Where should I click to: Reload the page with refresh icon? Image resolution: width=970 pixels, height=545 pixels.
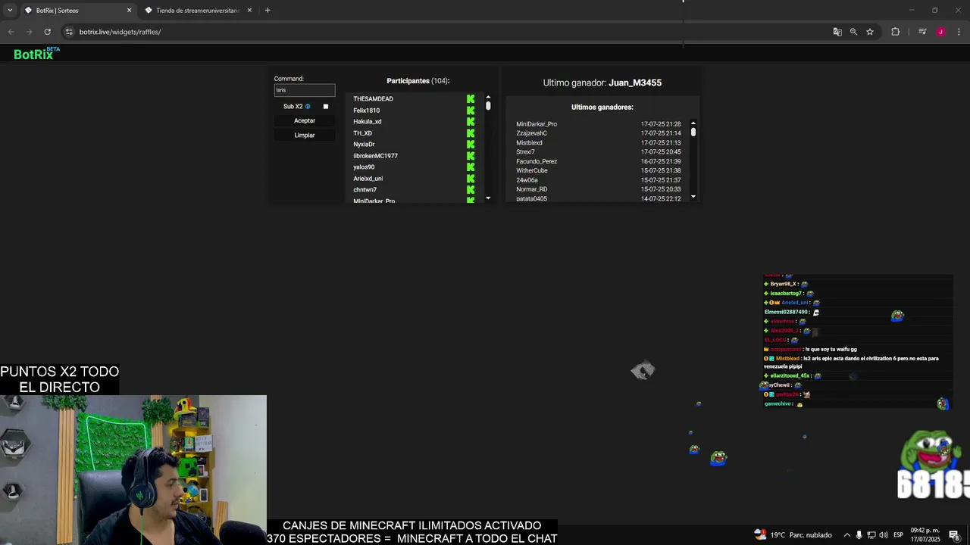47,32
